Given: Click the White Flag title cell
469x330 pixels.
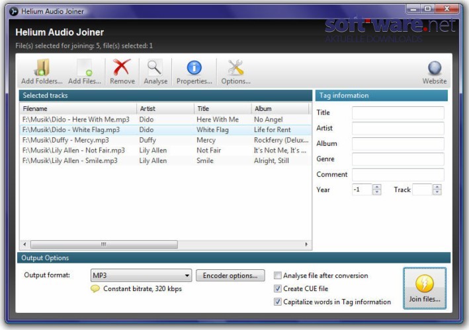Looking at the screenshot, I should point(212,130).
